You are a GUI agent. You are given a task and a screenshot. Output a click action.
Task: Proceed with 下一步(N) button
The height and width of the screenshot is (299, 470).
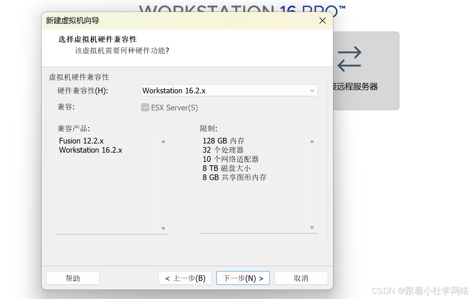pos(243,278)
